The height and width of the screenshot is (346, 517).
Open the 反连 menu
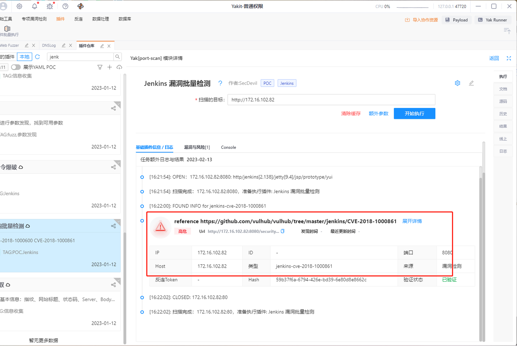[x=78, y=19]
